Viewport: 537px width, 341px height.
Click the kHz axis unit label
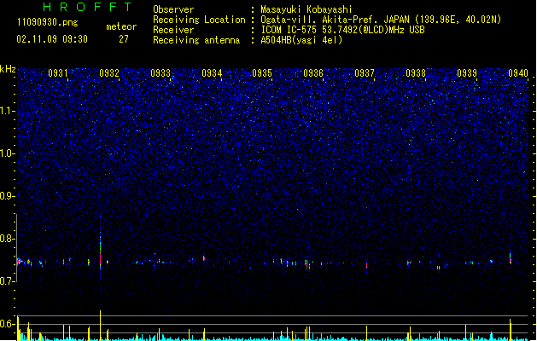[x=8, y=69]
